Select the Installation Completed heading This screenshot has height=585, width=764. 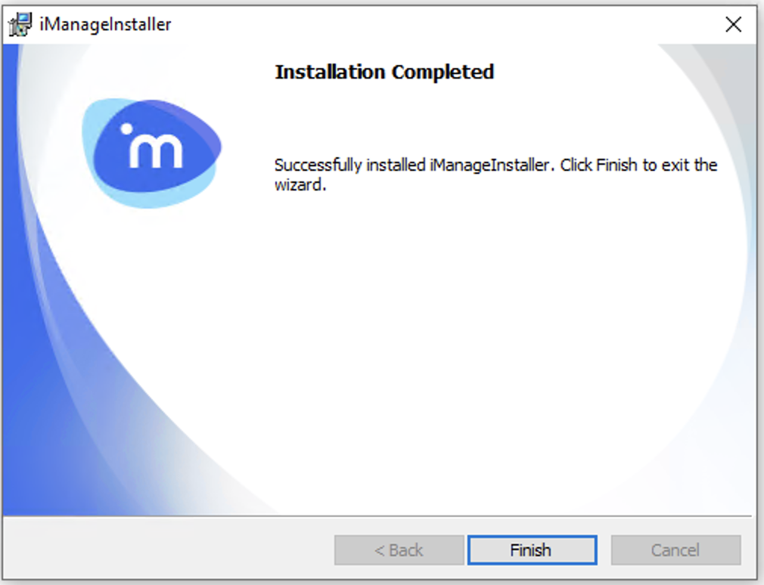point(384,72)
